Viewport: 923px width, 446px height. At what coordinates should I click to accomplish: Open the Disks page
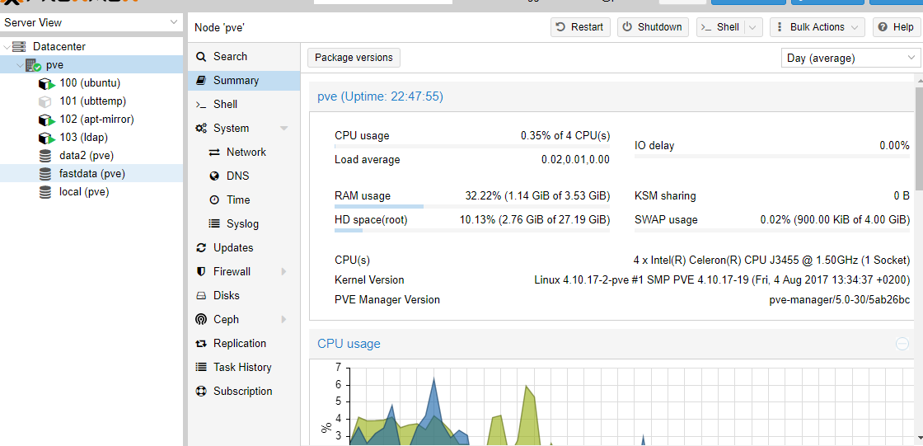tap(244, 296)
